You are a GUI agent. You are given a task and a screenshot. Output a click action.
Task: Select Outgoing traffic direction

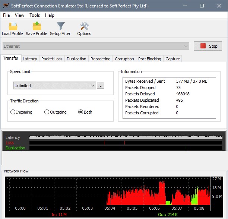(55, 112)
